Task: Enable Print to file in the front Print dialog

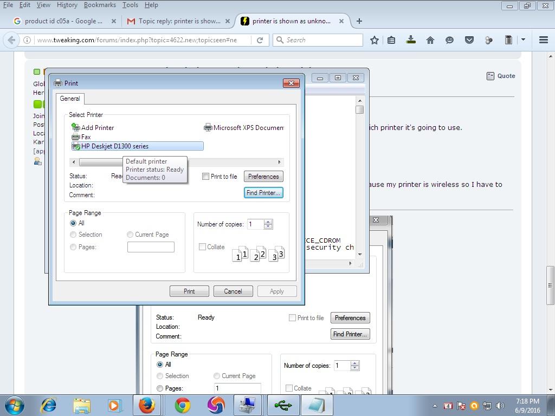Action: 205,176
